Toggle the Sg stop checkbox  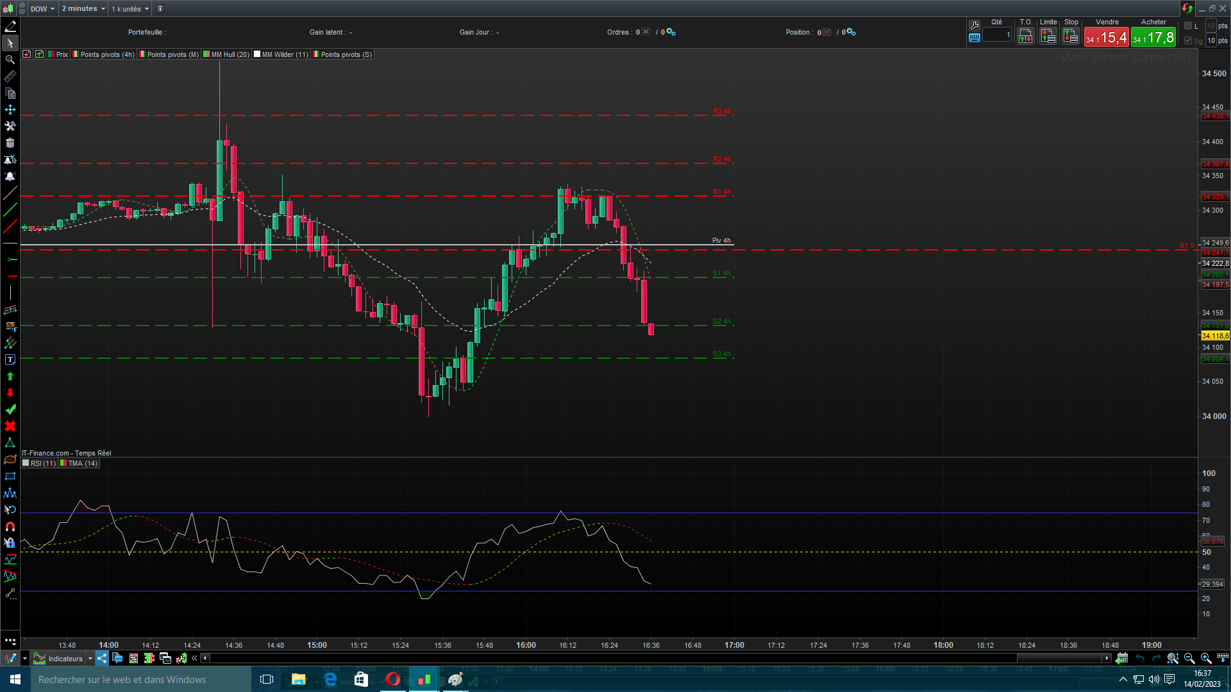(x=1188, y=40)
